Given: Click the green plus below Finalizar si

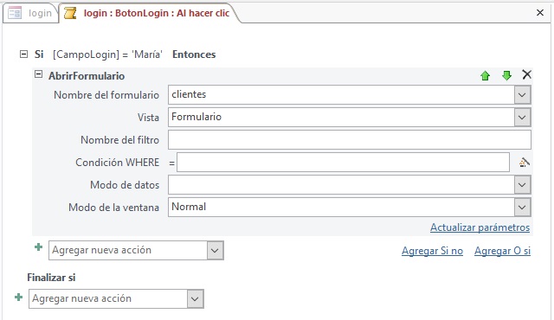Looking at the screenshot, I should [x=19, y=297].
